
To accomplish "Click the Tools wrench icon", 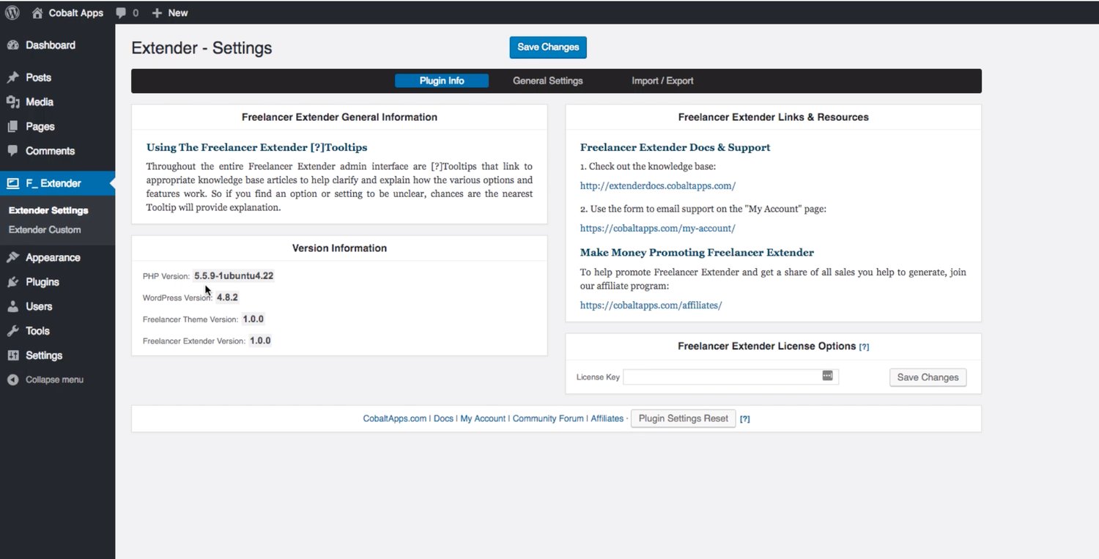I will tap(12, 331).
